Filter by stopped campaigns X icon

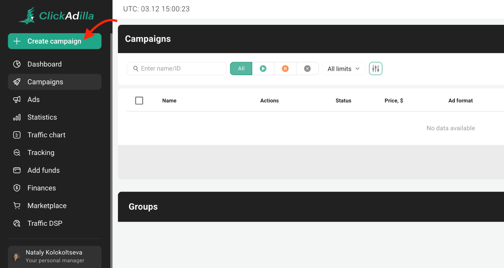(307, 68)
